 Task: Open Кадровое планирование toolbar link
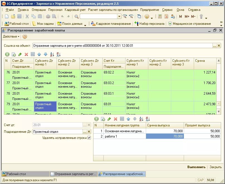coord(111,24)
